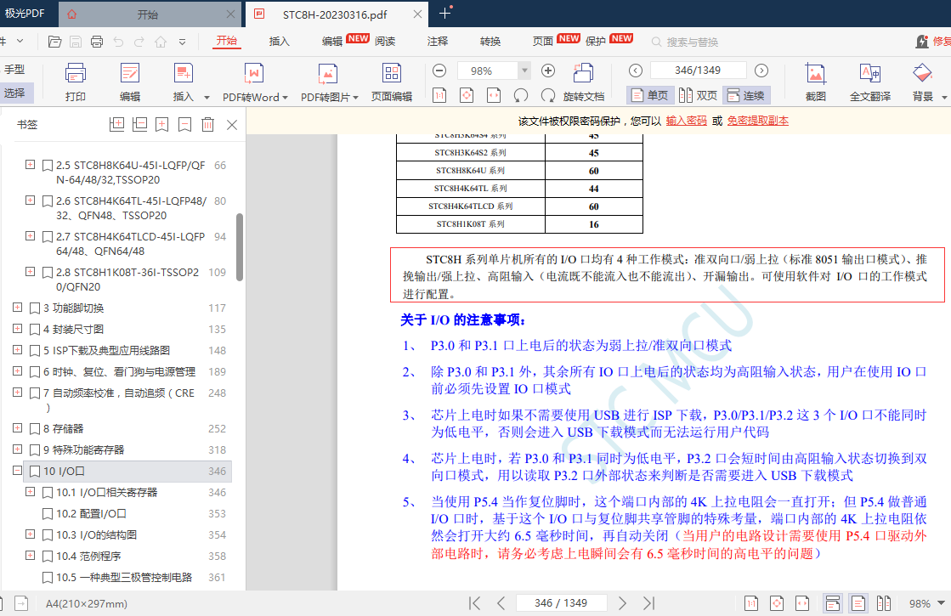Screen dimensions: 951x616
Task: Open the 编辑 edit tool in ribbon
Action: (x=130, y=82)
